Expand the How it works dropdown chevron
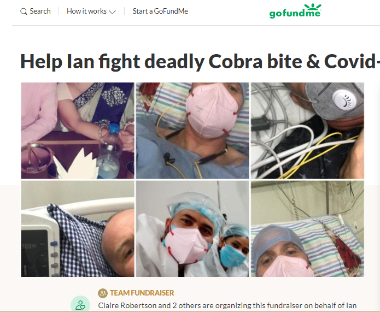The height and width of the screenshot is (313, 380). [x=113, y=12]
